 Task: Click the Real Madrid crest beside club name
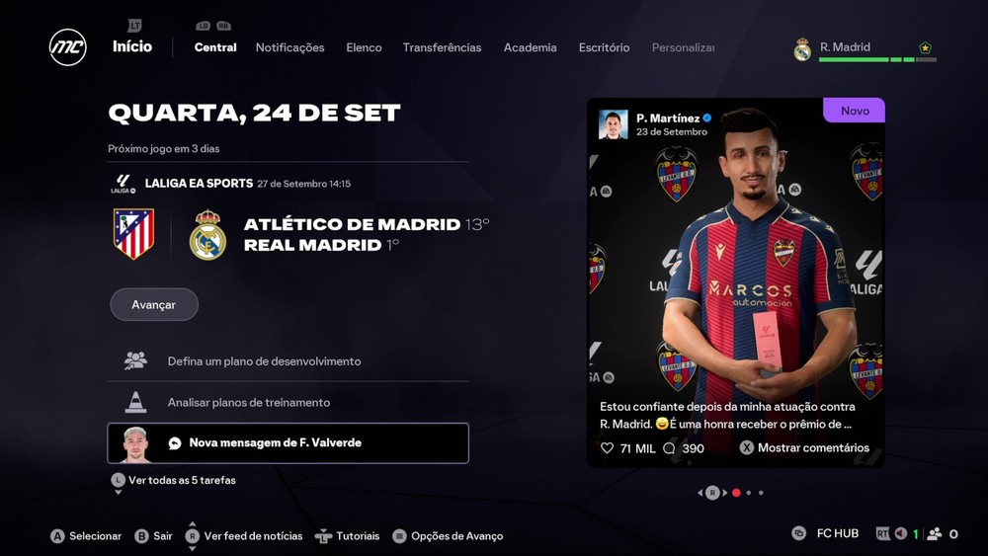pos(802,49)
